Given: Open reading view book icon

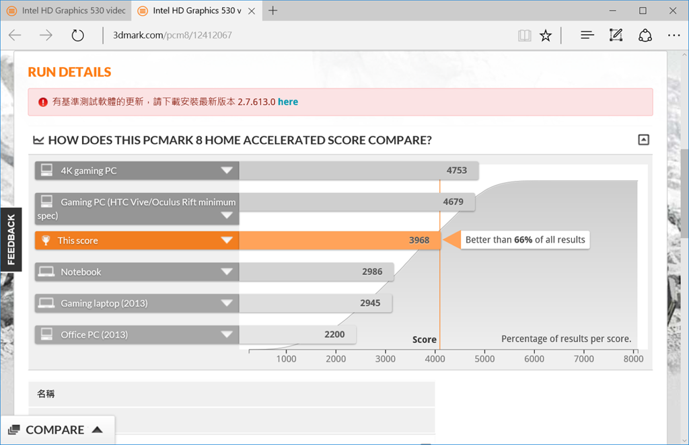Looking at the screenshot, I should coord(524,36).
